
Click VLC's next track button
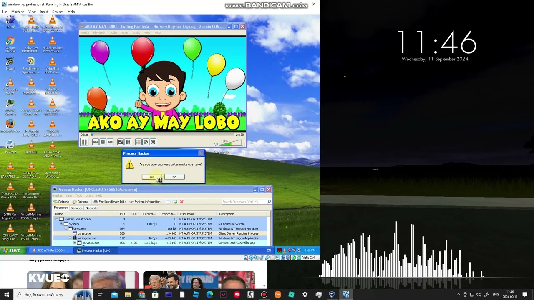pos(110,142)
